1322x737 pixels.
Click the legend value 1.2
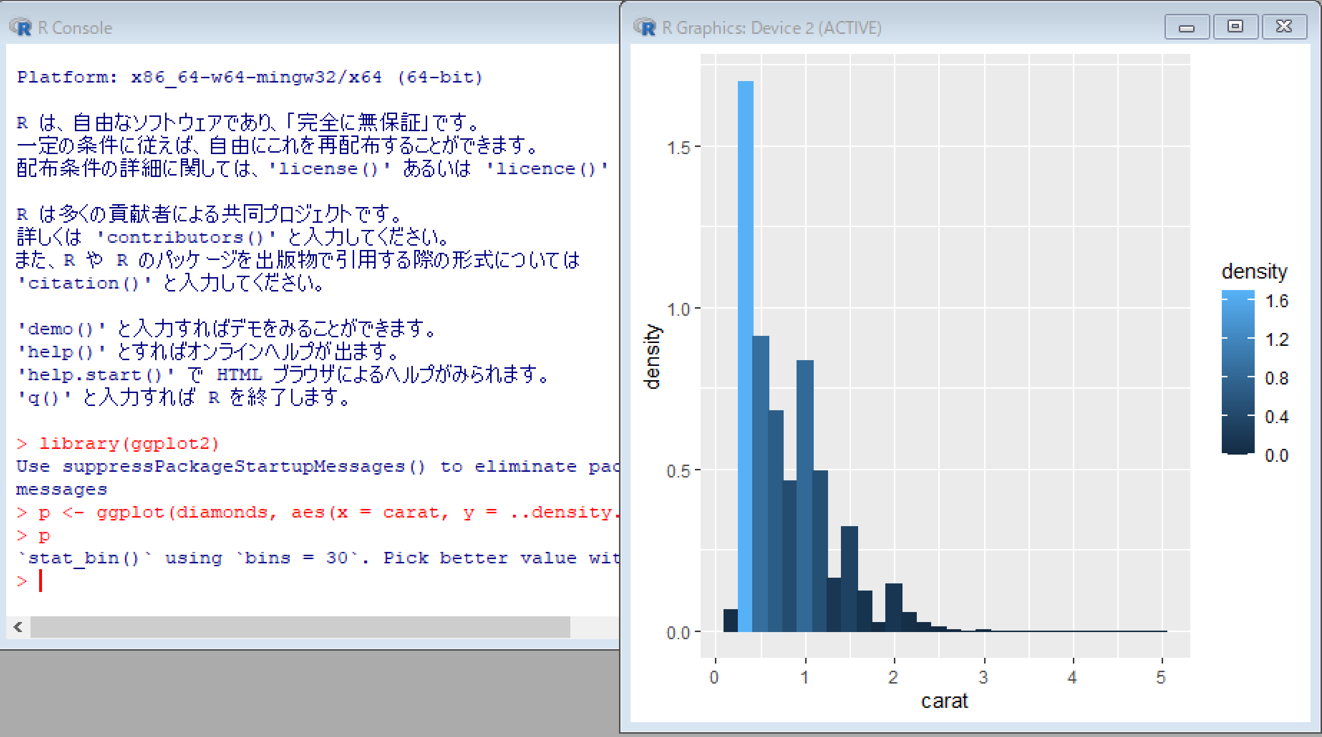(1276, 340)
